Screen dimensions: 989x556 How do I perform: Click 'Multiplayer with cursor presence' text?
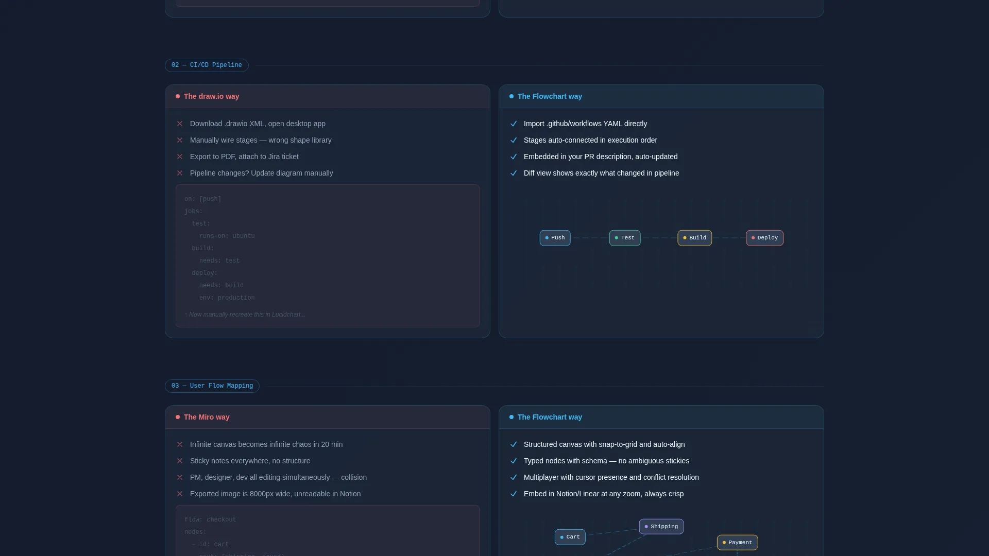coord(611,477)
